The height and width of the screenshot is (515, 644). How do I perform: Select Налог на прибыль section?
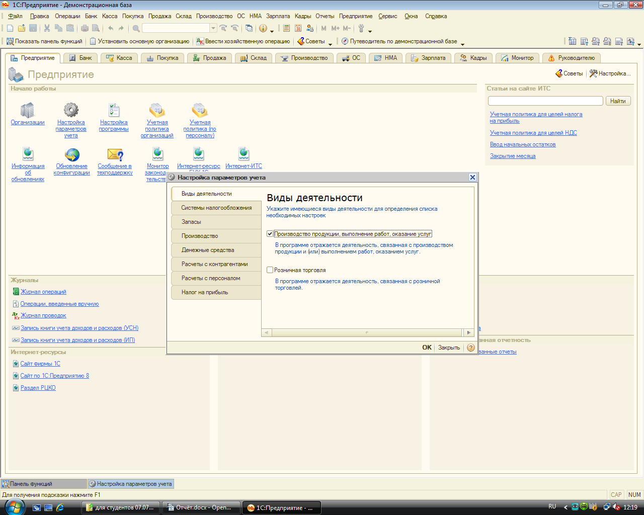[216, 292]
